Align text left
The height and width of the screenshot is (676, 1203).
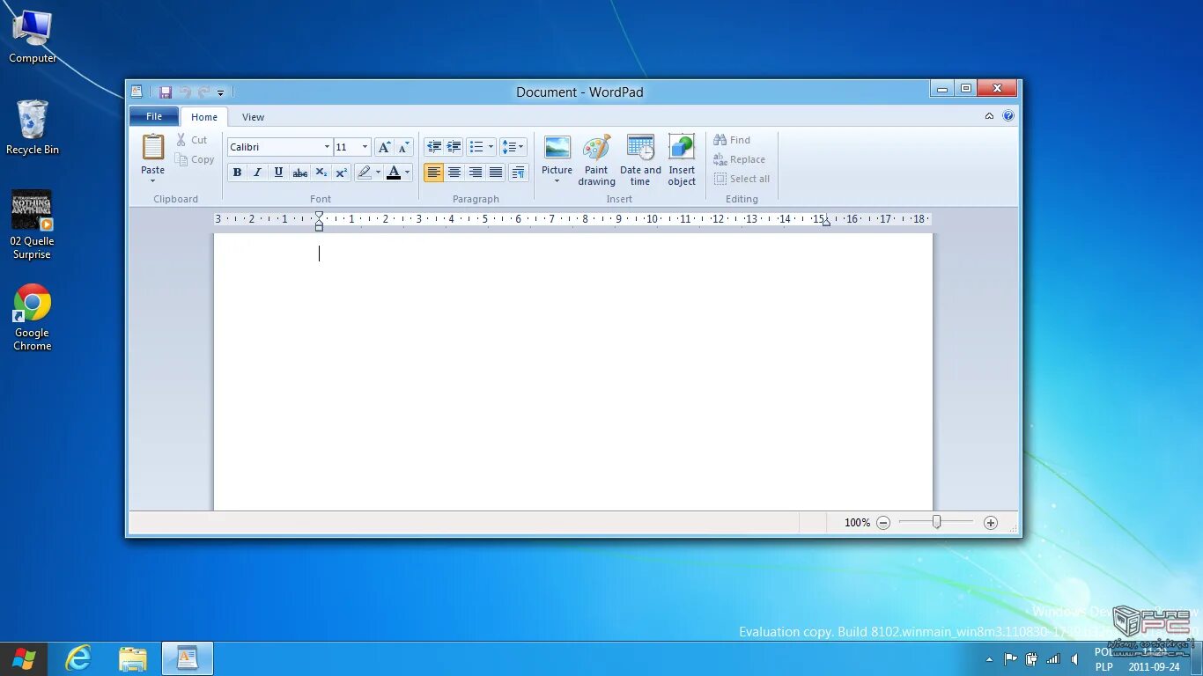(433, 173)
